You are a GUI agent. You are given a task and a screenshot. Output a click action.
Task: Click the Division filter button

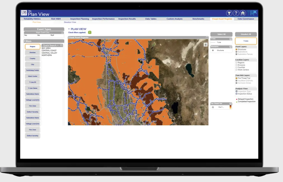coord(32,53)
